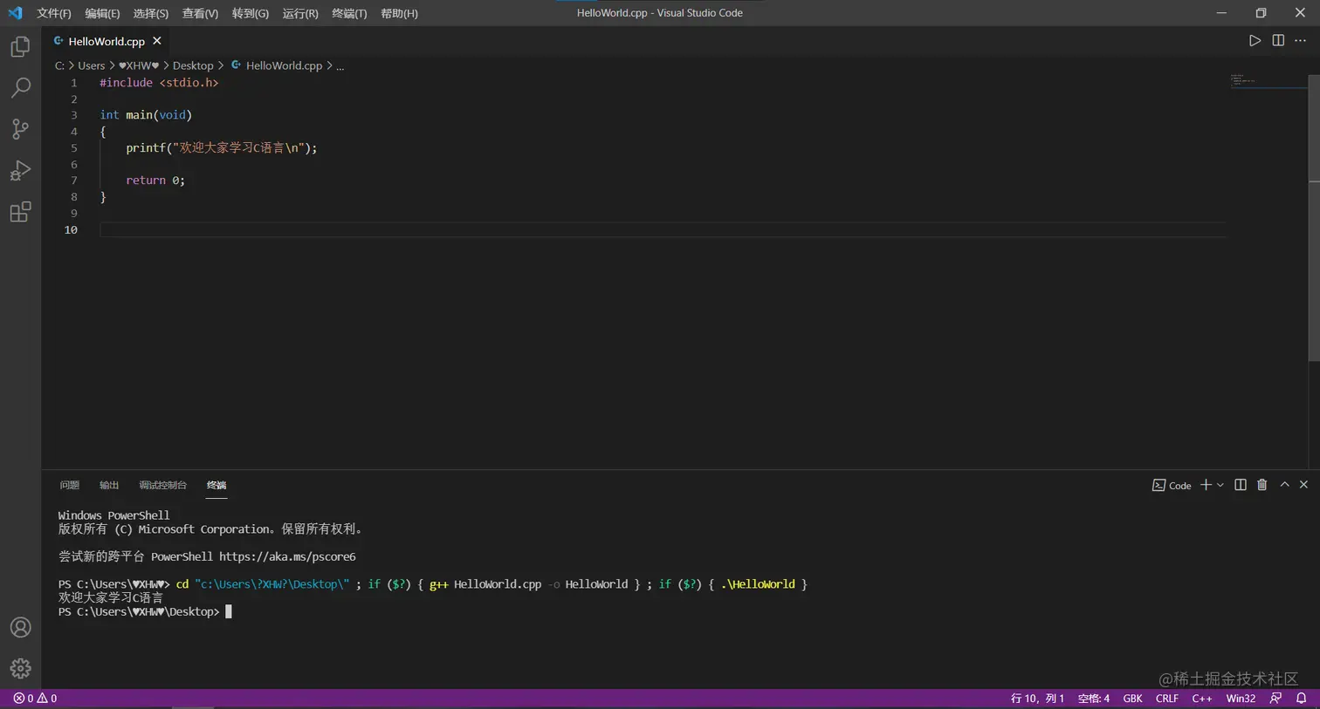Open the Run and Debug view
This screenshot has width=1320, height=709.
(20, 170)
